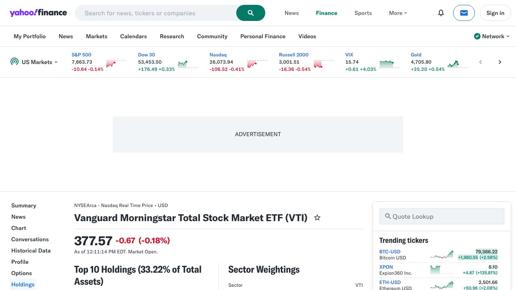Click the green search magnifier button
Viewport: 516px width, 290px height.
pyautogui.click(x=251, y=13)
